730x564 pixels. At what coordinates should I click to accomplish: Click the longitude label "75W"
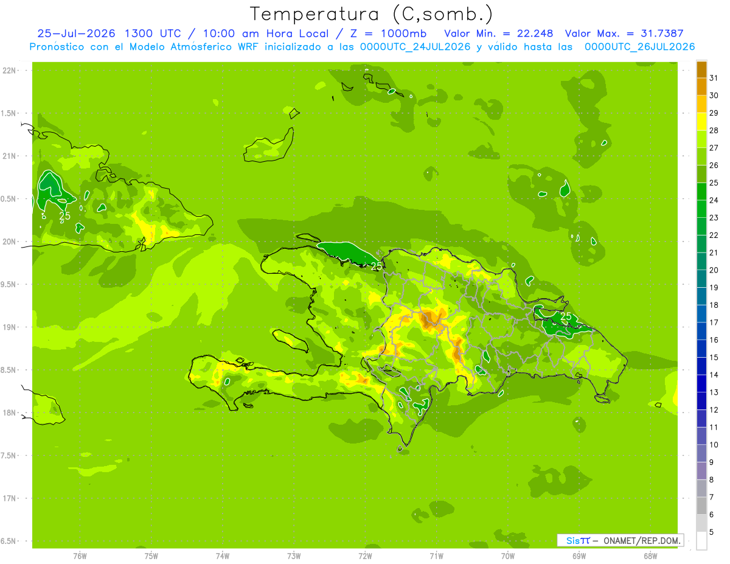(x=151, y=555)
